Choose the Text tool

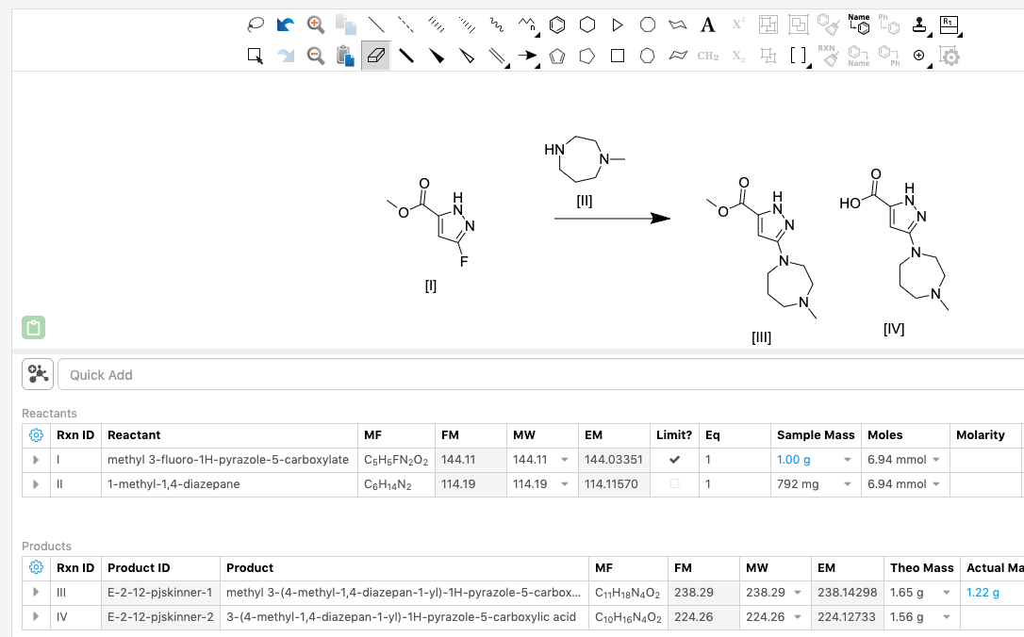pos(708,25)
